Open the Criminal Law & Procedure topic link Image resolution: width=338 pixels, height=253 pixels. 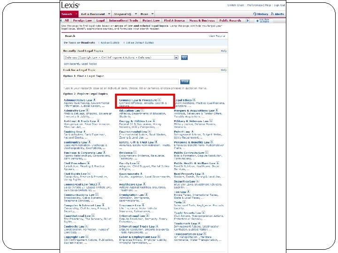pyautogui.click(x=138, y=100)
